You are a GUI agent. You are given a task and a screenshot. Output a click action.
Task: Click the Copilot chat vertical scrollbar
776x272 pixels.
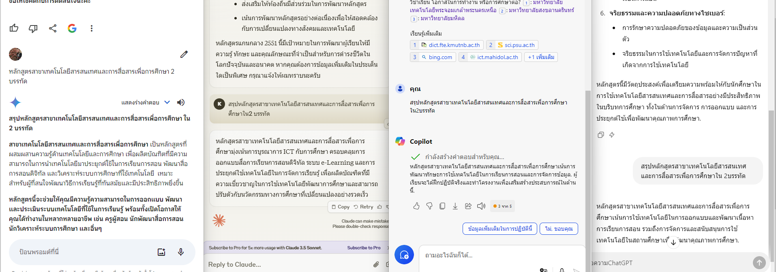pos(588,162)
